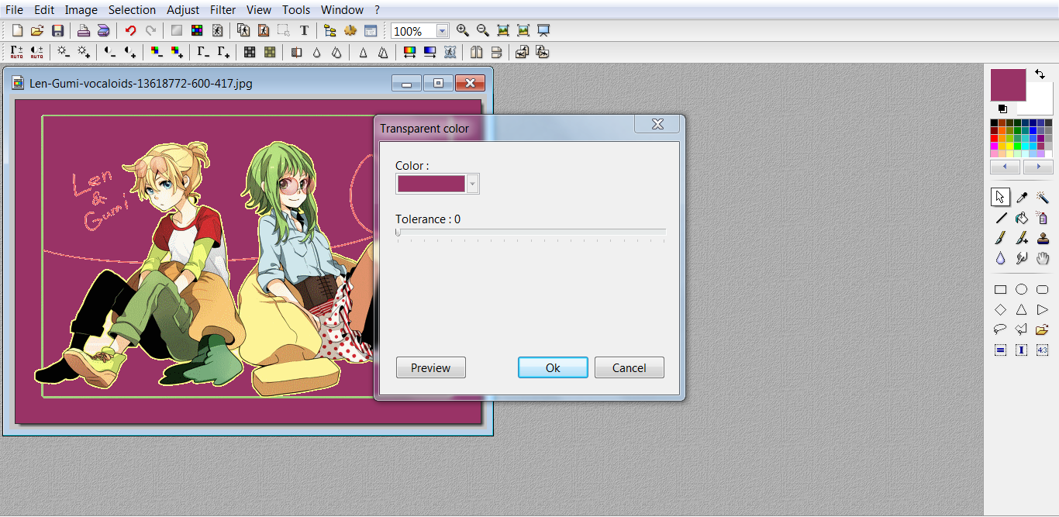Select the Hand scroll tool
1059x517 pixels.
click(1043, 258)
